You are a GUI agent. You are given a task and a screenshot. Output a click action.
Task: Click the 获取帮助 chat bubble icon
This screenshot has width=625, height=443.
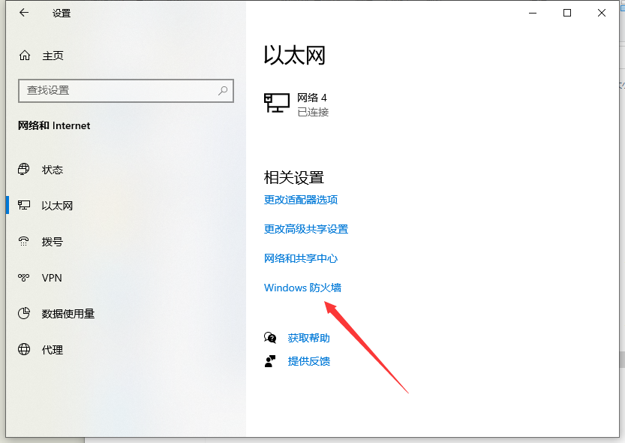pos(270,338)
